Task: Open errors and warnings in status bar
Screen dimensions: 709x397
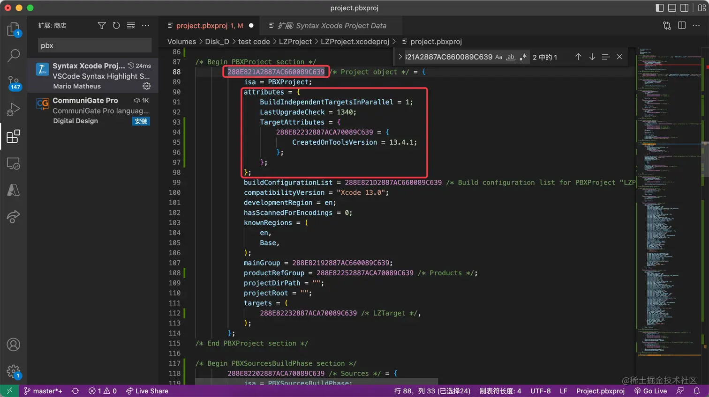Action: 103,391
